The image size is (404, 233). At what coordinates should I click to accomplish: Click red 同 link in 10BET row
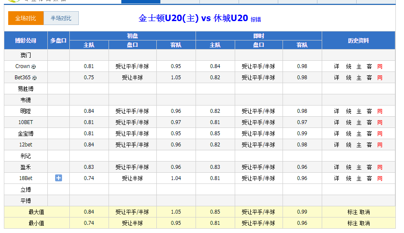tap(380, 122)
